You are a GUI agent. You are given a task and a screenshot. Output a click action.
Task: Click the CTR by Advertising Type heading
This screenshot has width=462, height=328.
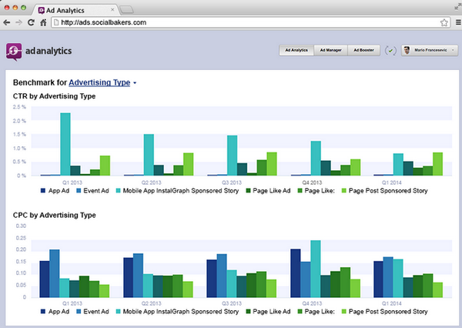point(54,96)
